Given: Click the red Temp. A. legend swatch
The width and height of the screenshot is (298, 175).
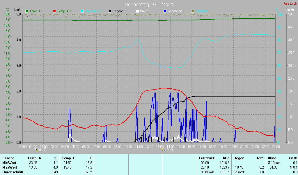Looking at the screenshot, I should [x=54, y=11].
